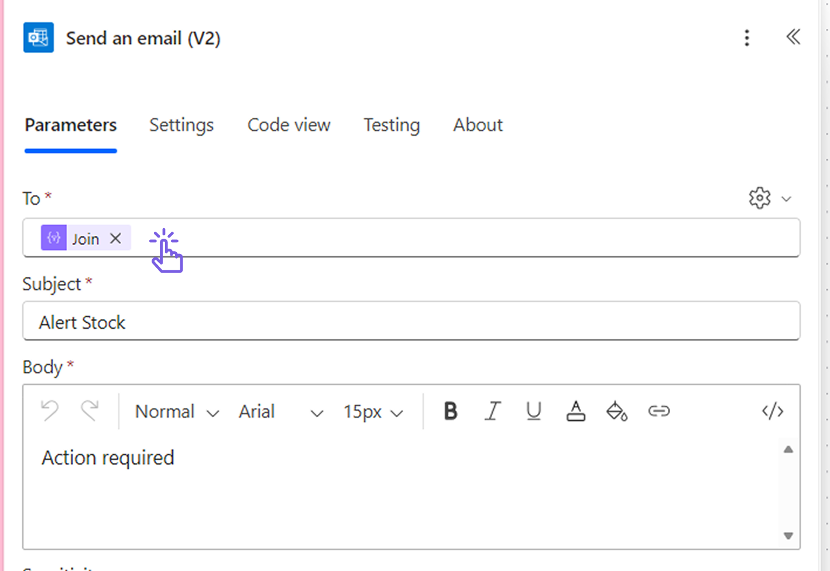Open the background fill color picker
The width and height of the screenshot is (830, 571).
(x=616, y=411)
